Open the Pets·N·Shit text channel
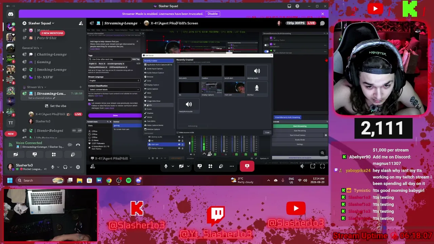Image resolution: width=434 pixels, height=244 pixels. click(x=52, y=38)
